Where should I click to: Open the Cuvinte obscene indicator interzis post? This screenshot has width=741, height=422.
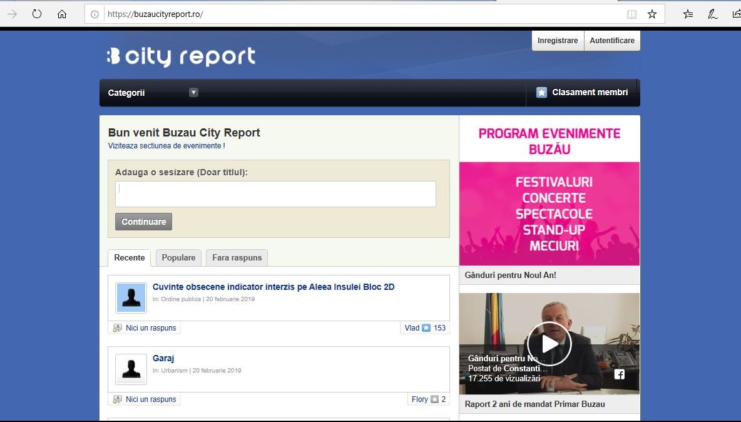click(273, 287)
